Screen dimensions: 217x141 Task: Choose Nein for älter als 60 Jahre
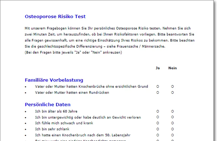(x=172, y=111)
